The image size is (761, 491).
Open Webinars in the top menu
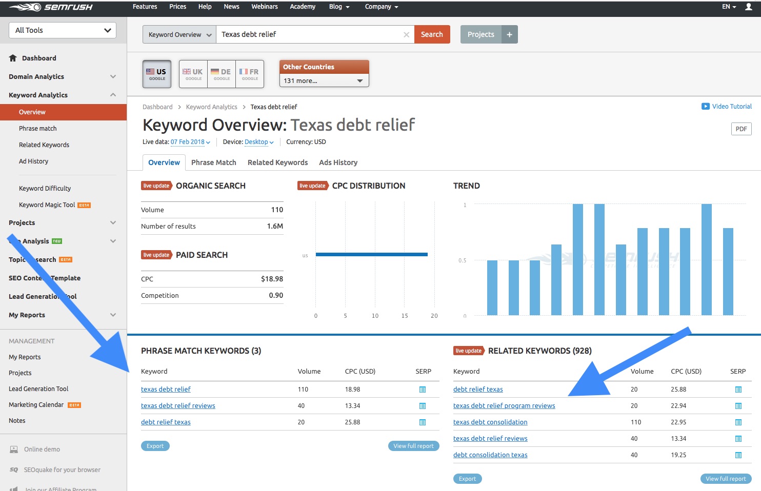[x=265, y=7]
